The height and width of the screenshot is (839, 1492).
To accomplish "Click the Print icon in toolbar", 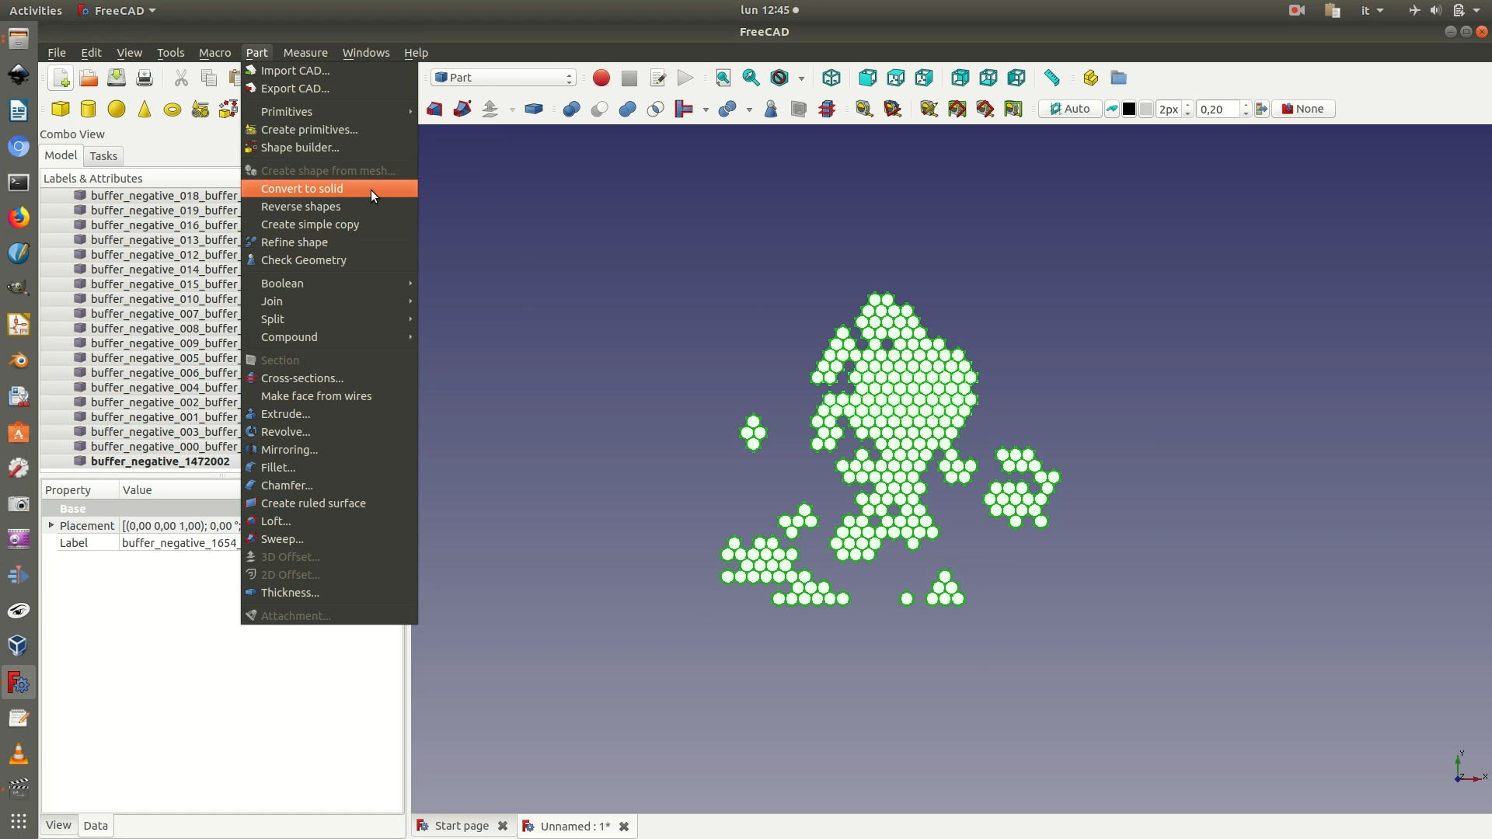I will pos(144,78).
